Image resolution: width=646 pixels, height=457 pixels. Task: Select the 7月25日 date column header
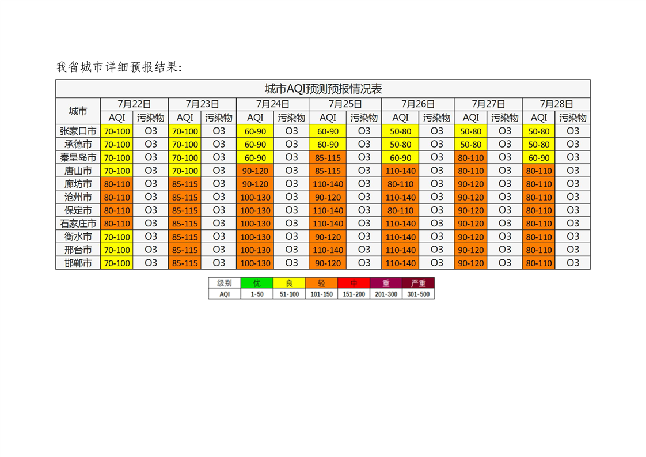(x=345, y=104)
